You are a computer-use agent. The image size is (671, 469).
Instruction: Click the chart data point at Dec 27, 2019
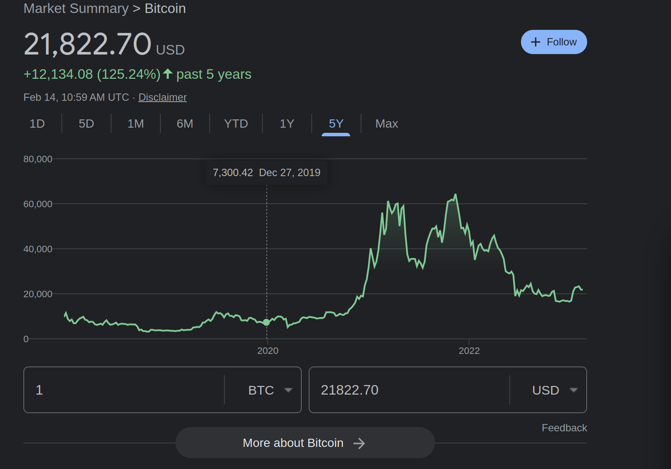pos(266,322)
